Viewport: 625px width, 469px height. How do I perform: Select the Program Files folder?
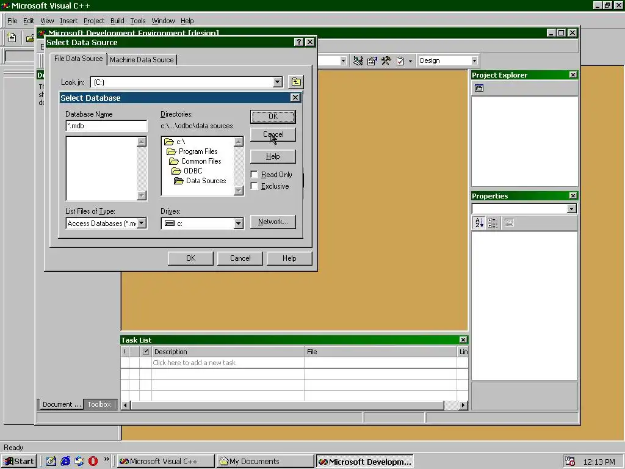tap(192, 151)
